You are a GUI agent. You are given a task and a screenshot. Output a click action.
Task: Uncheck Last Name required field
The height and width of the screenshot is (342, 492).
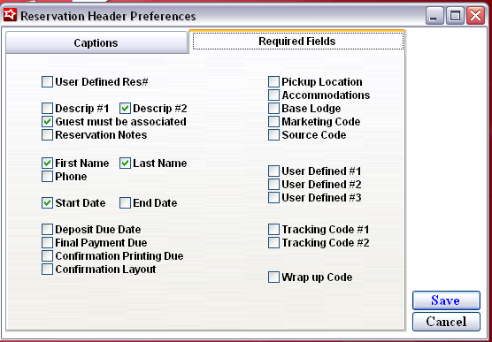[125, 163]
